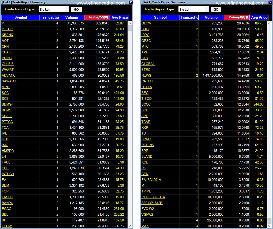
Task: Open the KBANK symbol link
Action: 8,35
